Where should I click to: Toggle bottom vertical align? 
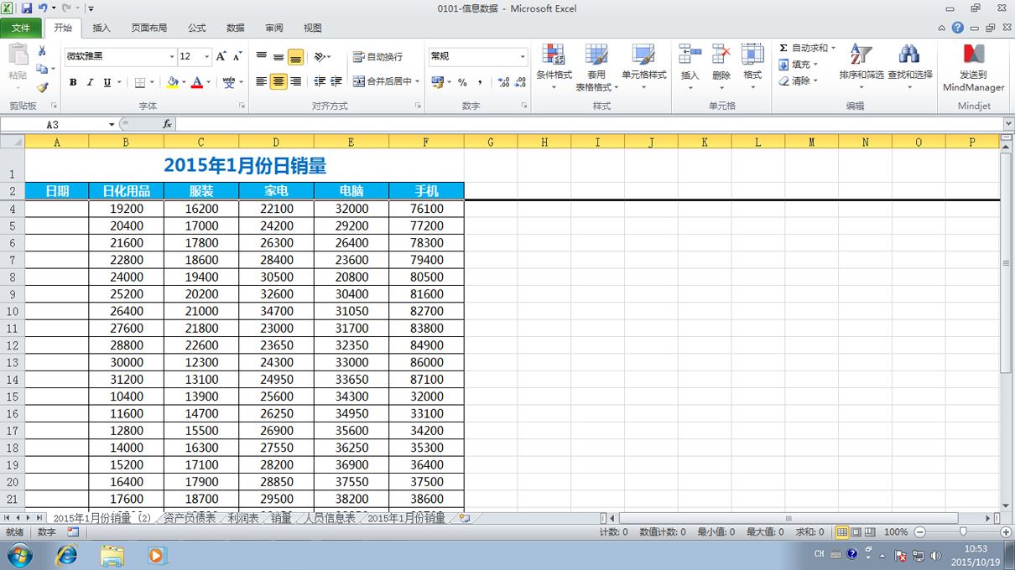pos(295,56)
